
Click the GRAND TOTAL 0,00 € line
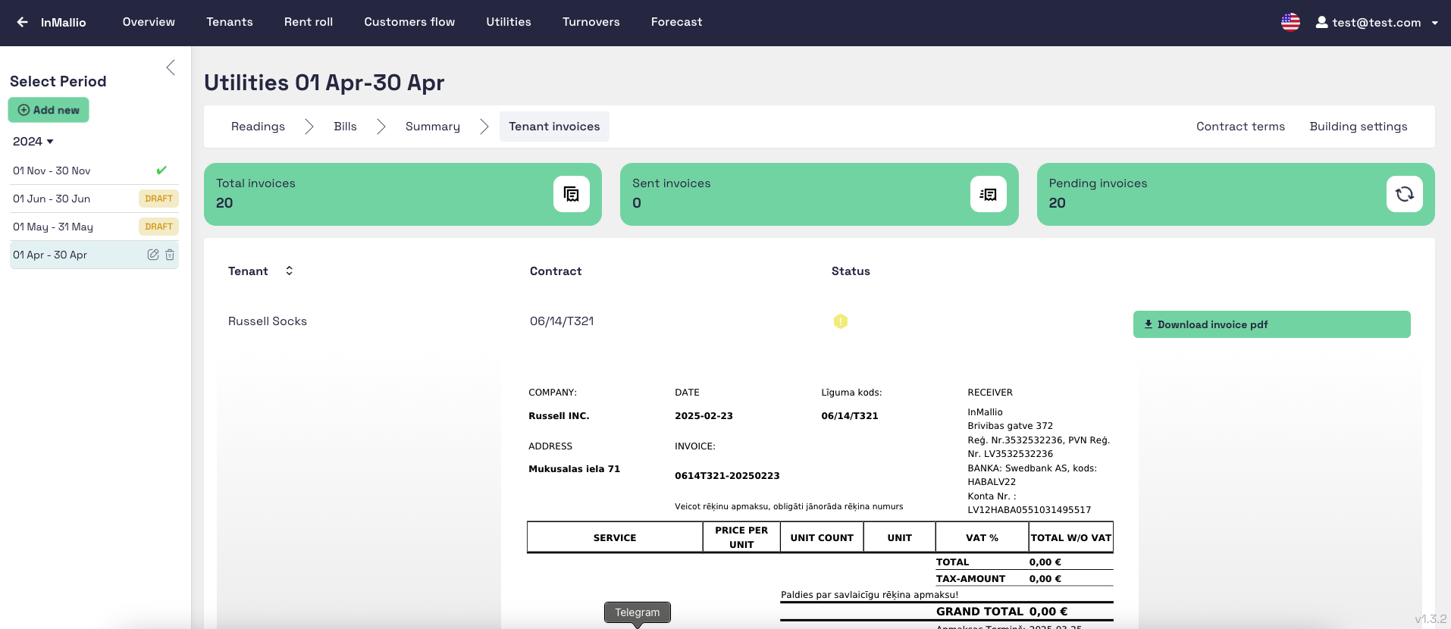point(1001,612)
